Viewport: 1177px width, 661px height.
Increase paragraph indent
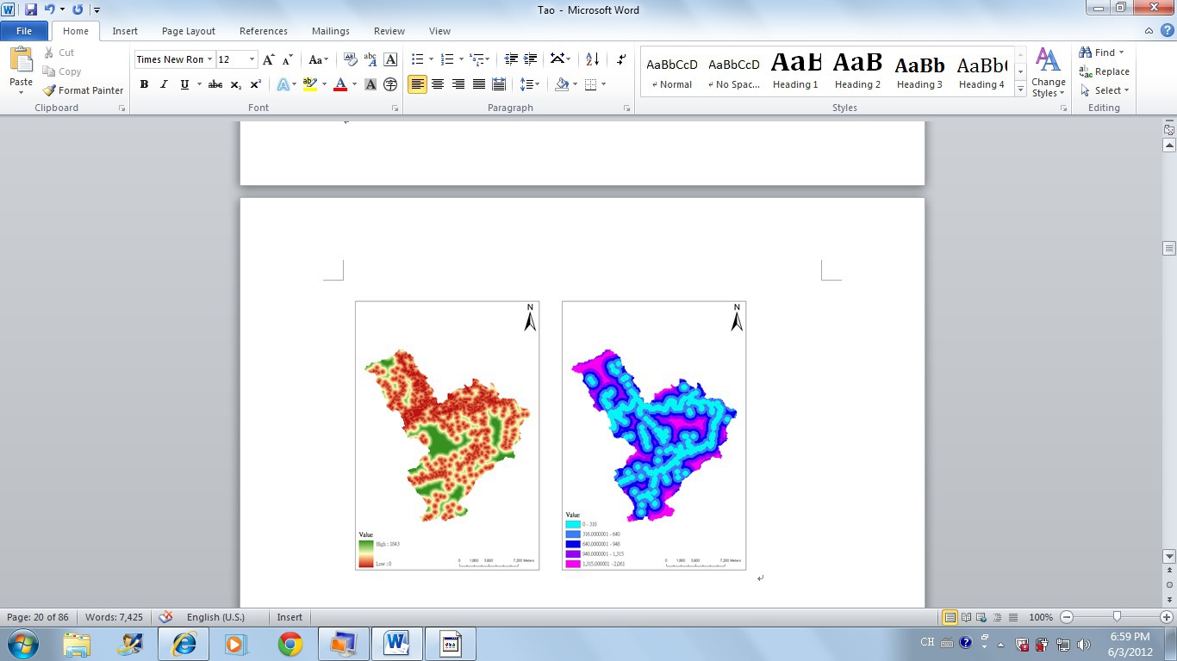(532, 59)
